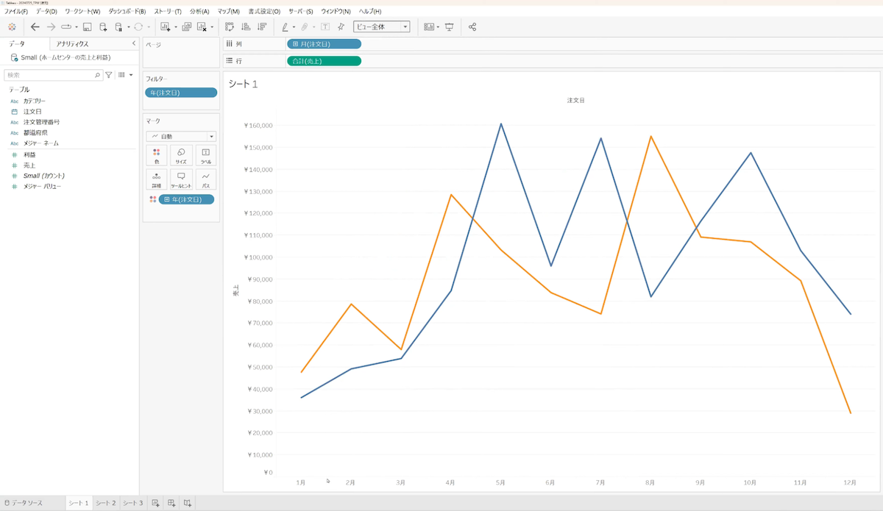Click the add new data source icon
Image resolution: width=883 pixels, height=511 pixels.
[103, 26]
